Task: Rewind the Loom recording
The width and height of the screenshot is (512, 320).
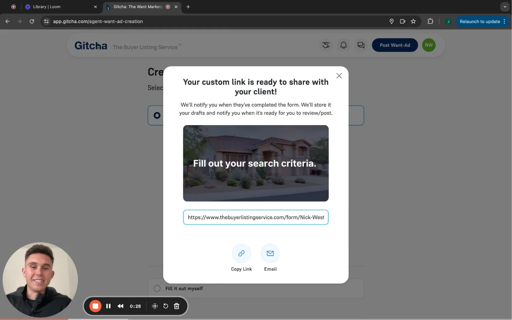Action: click(120, 306)
